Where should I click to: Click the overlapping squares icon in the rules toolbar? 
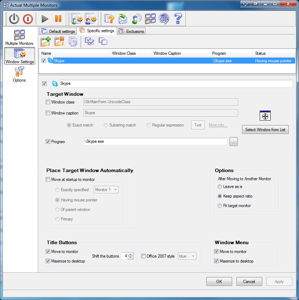(x=103, y=41)
